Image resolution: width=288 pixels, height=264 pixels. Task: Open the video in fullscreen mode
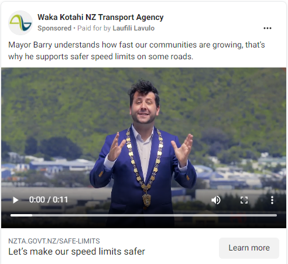(244, 200)
